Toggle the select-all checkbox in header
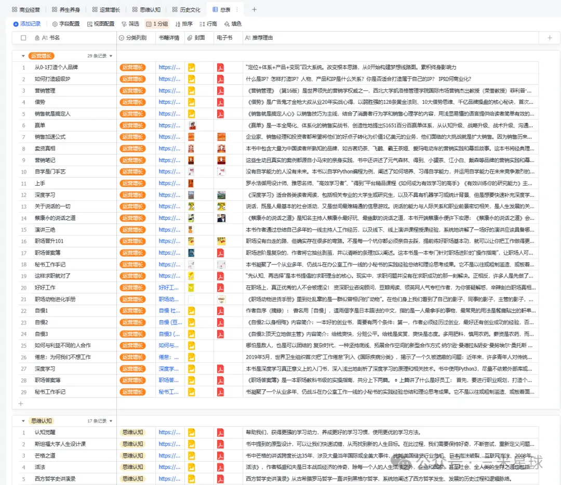Viewport: 561px width, 485px height. (x=23, y=38)
